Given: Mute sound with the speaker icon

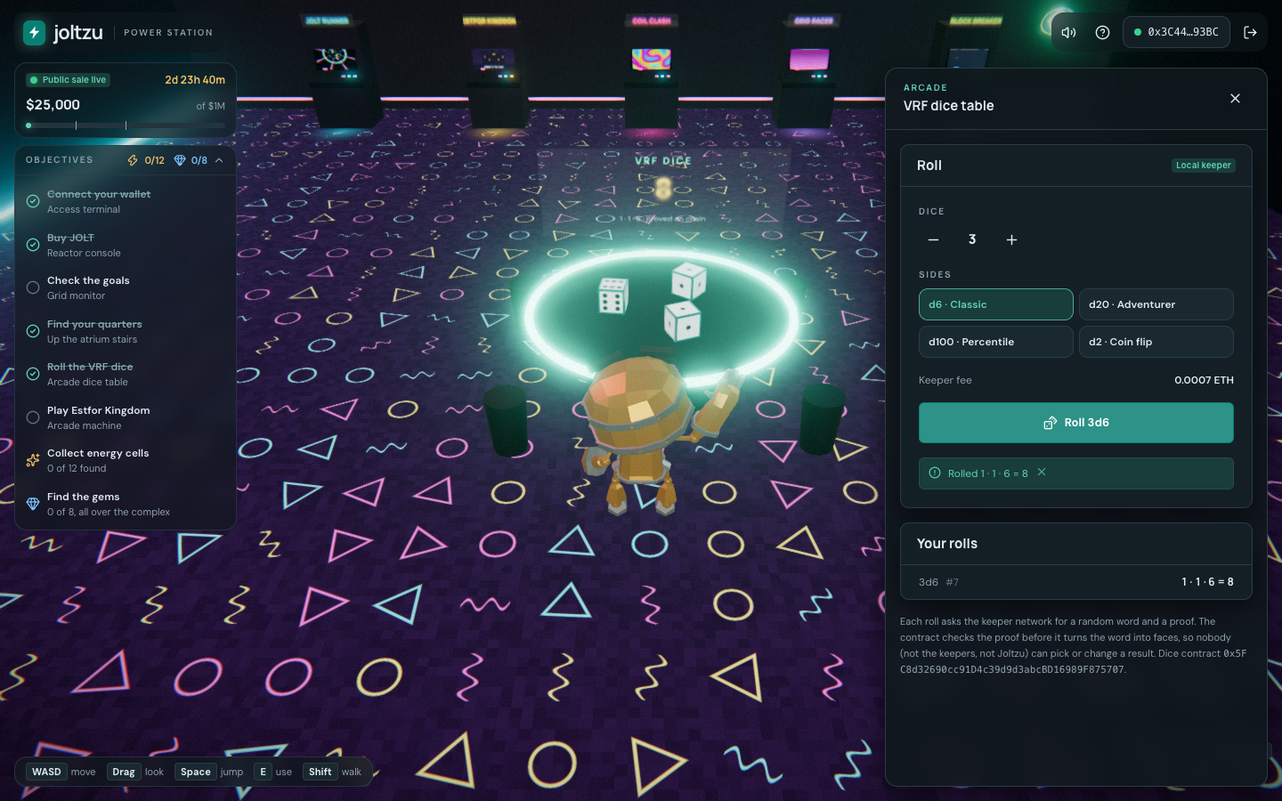Looking at the screenshot, I should pos(1069,32).
